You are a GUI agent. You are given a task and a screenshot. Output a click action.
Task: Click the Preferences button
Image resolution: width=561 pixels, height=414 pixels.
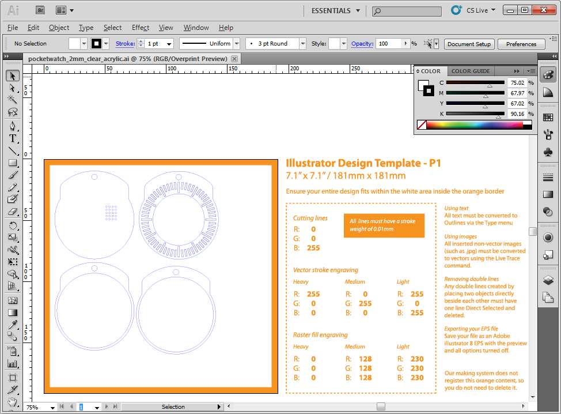pos(521,44)
